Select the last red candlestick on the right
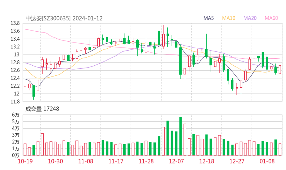 [280, 70]
